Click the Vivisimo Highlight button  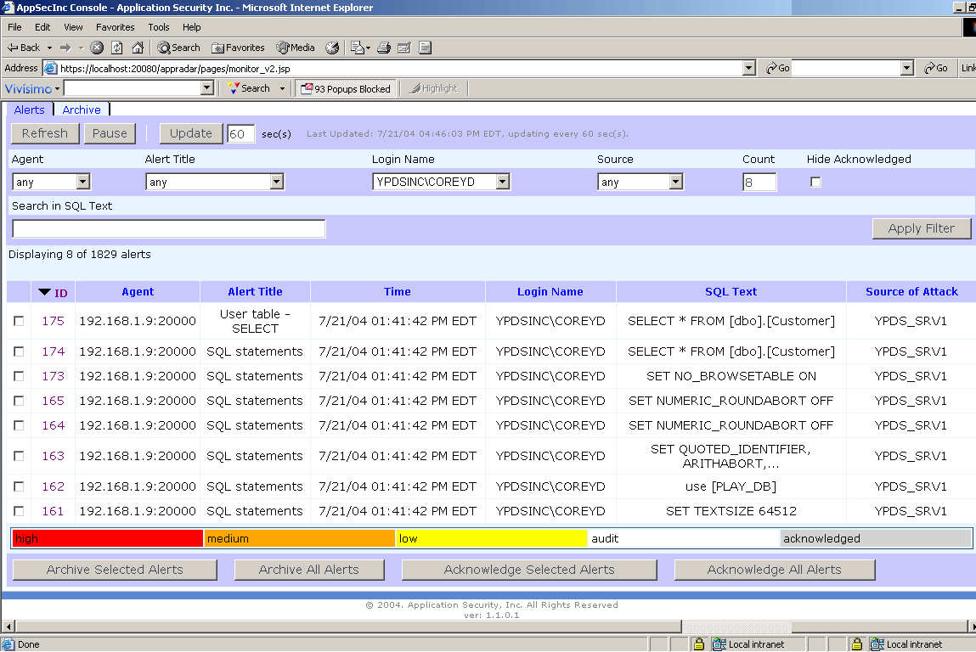click(x=433, y=88)
